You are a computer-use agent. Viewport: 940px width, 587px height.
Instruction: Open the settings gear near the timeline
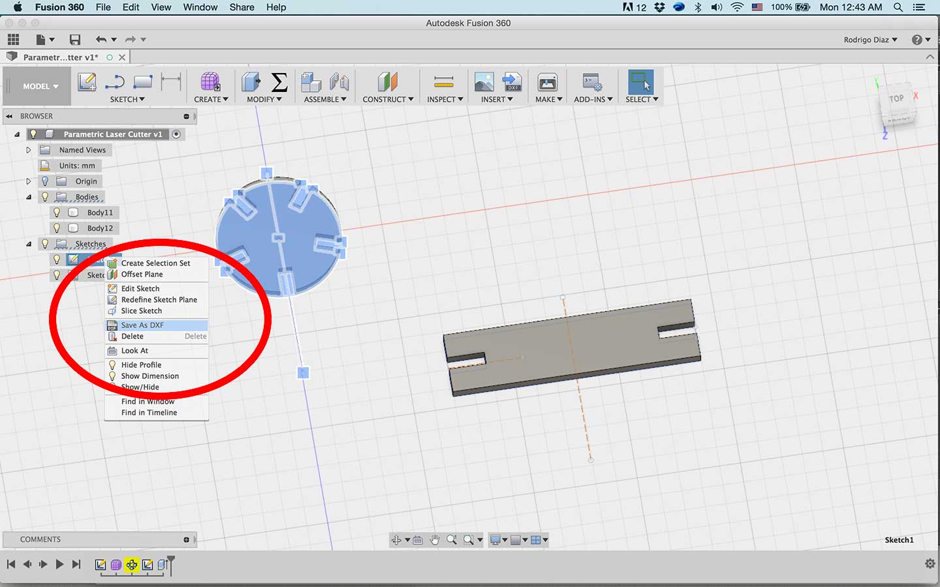930,564
